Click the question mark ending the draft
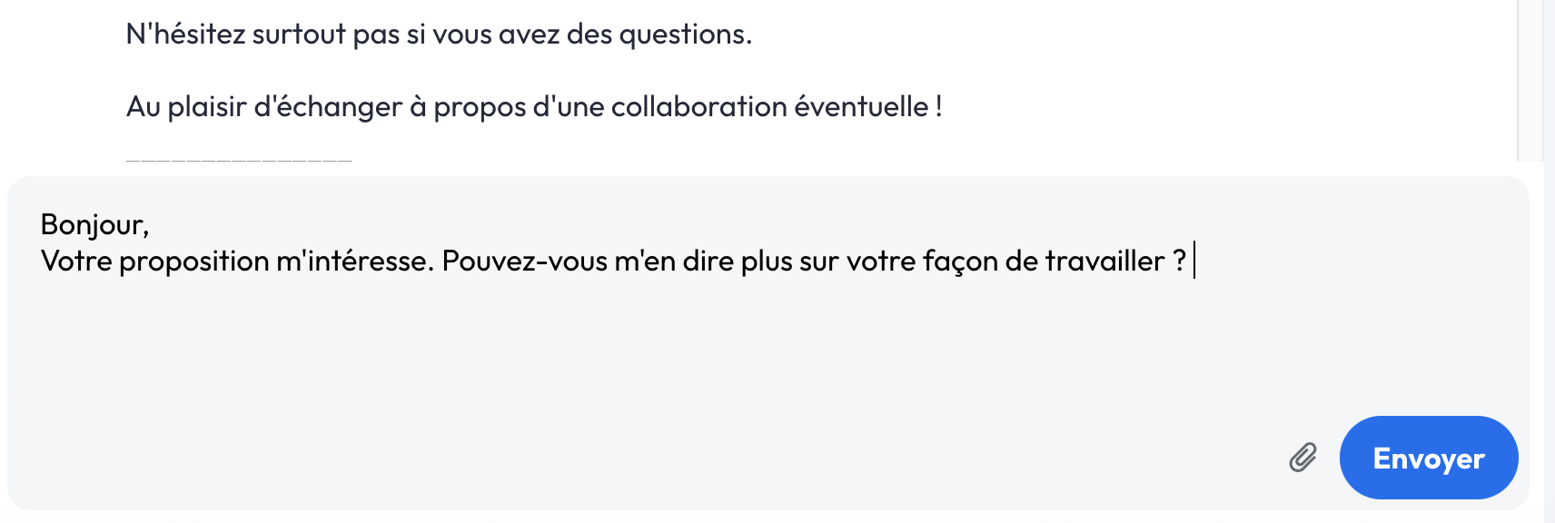 pyautogui.click(x=1179, y=261)
